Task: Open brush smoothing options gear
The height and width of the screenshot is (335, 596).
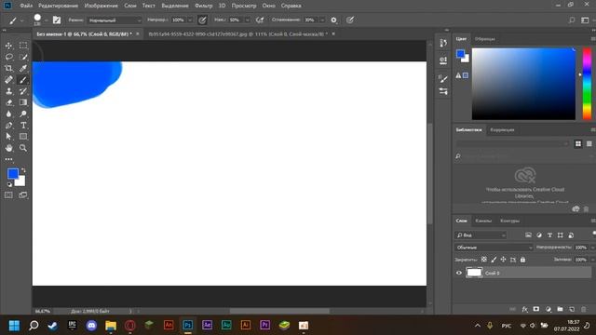Action: pos(333,20)
